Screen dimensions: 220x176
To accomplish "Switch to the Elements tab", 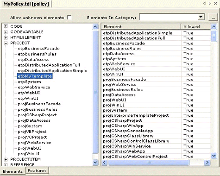I will pyautogui.click(x=13, y=171).
